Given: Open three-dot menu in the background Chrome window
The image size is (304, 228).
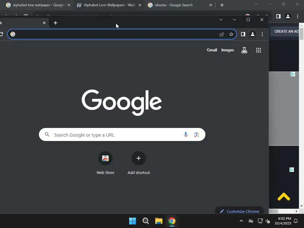Looking at the screenshot, I should 297,17.
